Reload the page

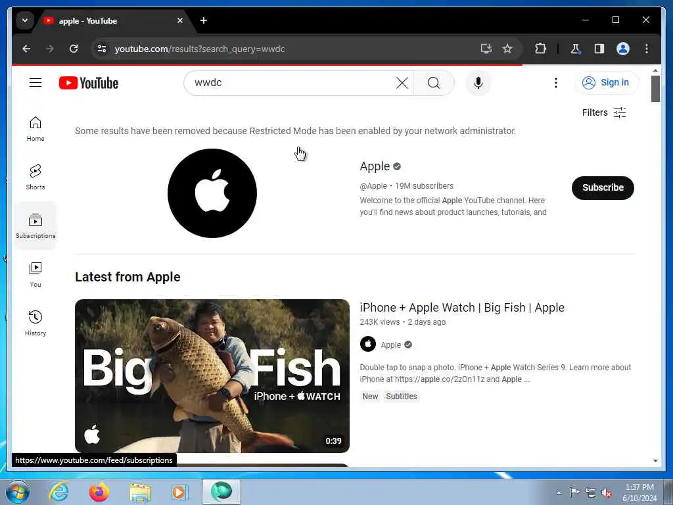(74, 49)
